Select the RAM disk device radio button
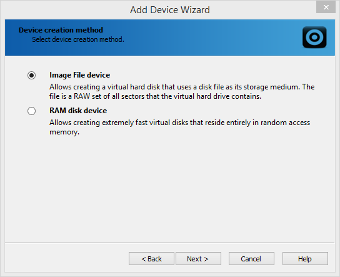This screenshot has width=340, height=277. tap(32, 111)
